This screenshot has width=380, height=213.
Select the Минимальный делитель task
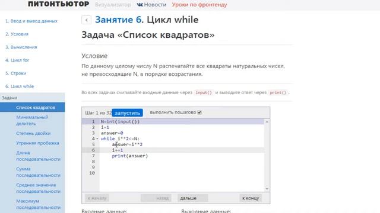tap(32, 120)
